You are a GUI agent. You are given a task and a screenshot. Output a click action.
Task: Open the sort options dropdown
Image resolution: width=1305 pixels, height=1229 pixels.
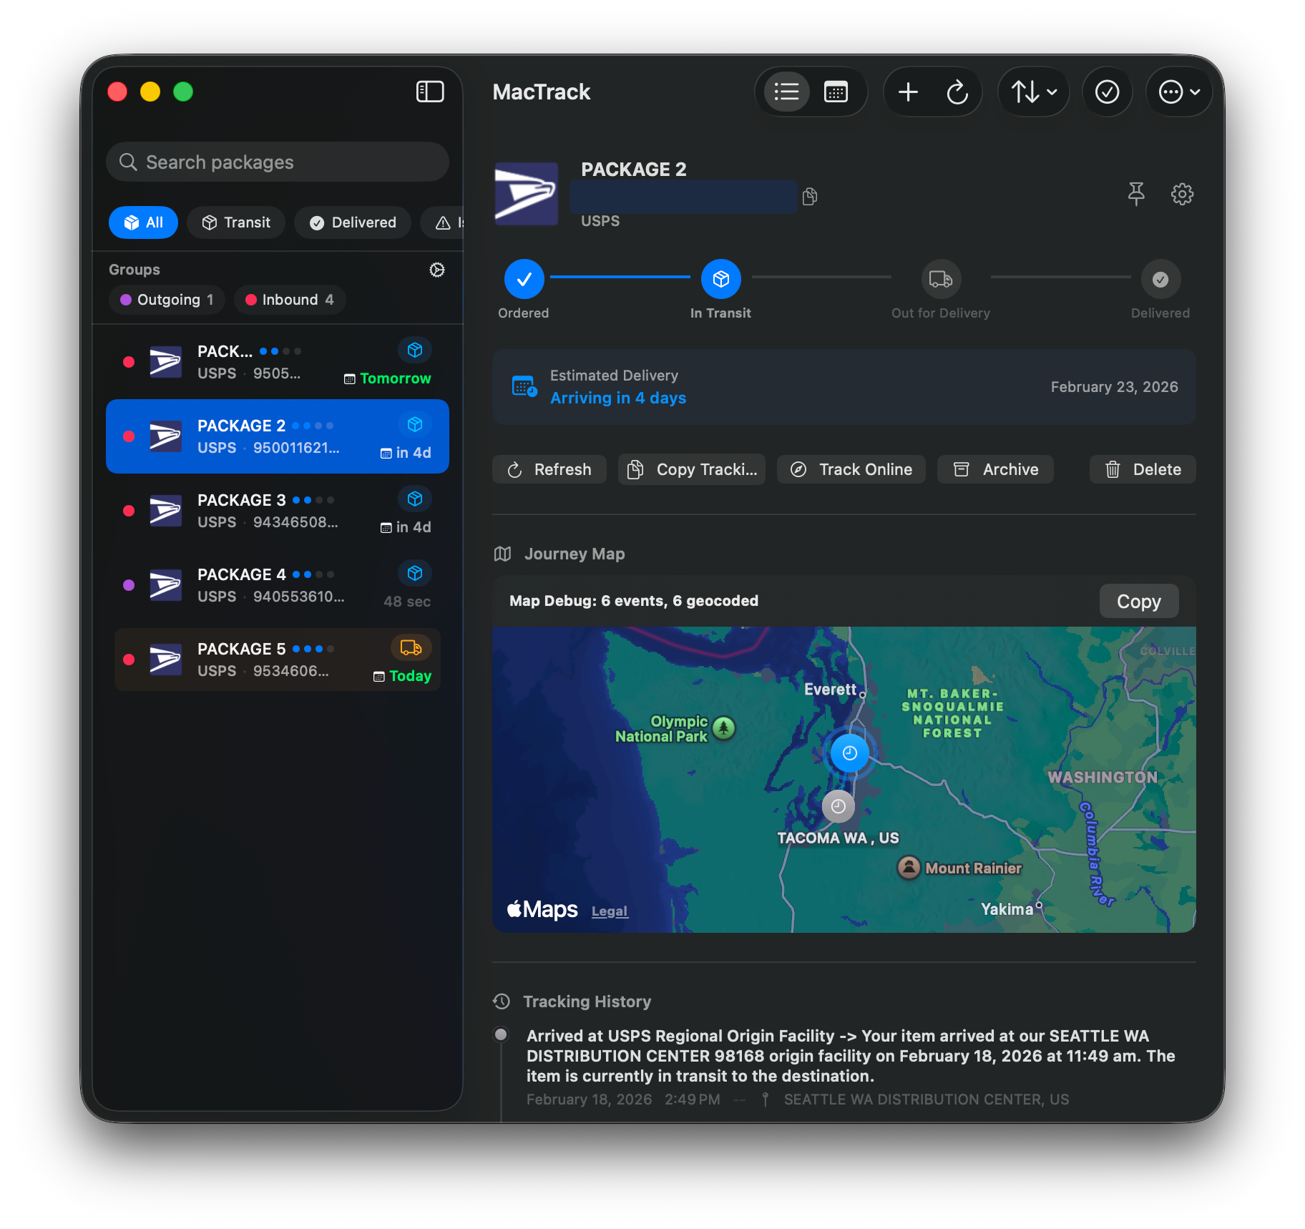[1032, 92]
